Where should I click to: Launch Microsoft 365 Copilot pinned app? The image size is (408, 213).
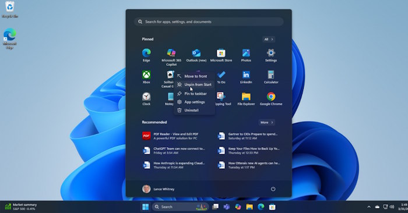[171, 57]
